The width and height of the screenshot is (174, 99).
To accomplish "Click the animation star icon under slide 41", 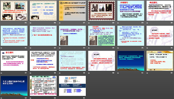I will click(x=118, y=73).
